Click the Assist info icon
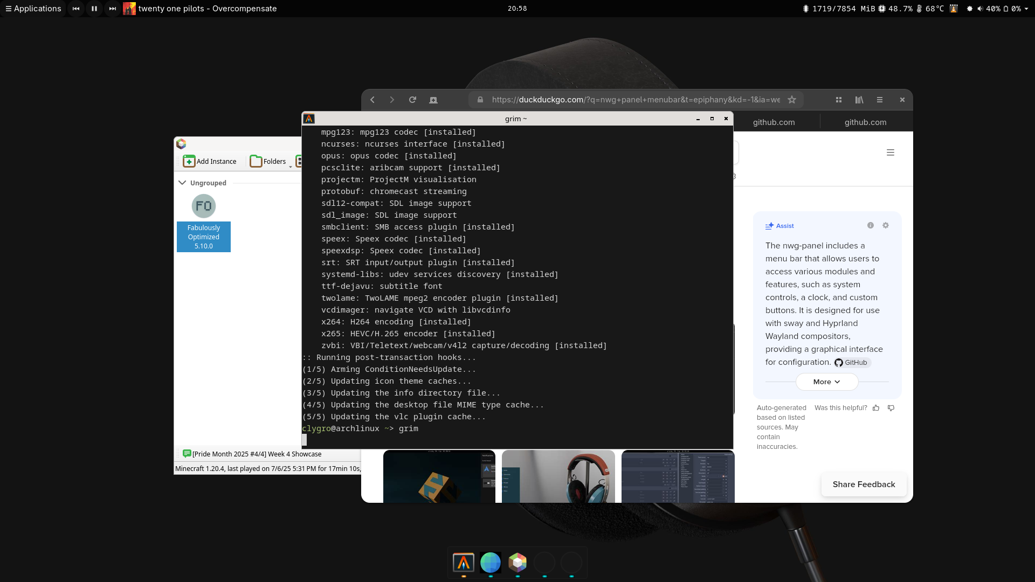This screenshot has width=1035, height=582. tap(871, 226)
